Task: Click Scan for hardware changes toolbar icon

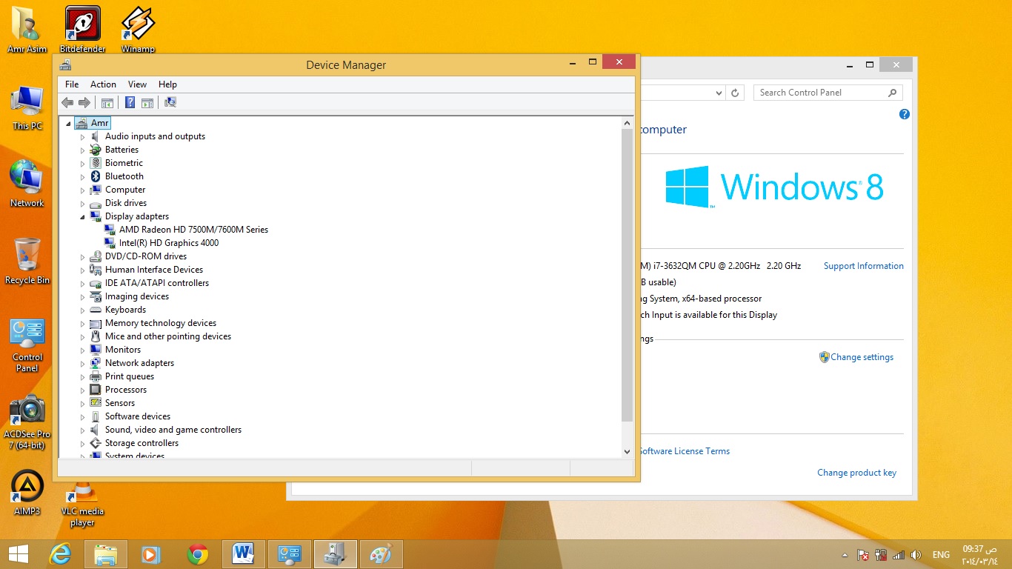Action: 170,102
